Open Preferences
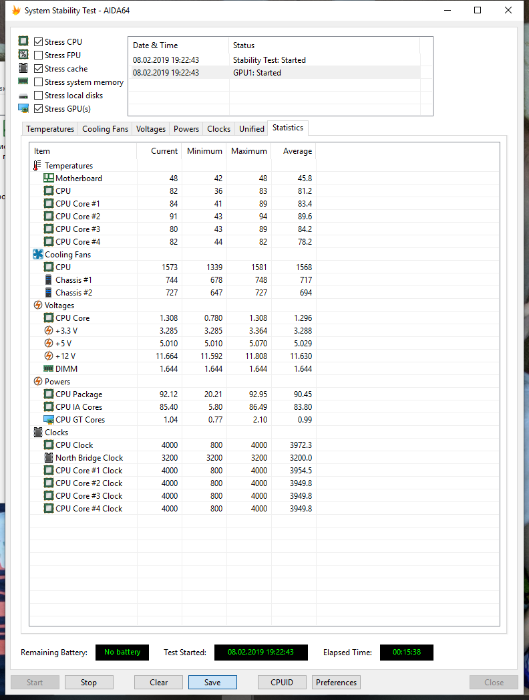Screen dimensions: 529x700 (x=337, y=682)
